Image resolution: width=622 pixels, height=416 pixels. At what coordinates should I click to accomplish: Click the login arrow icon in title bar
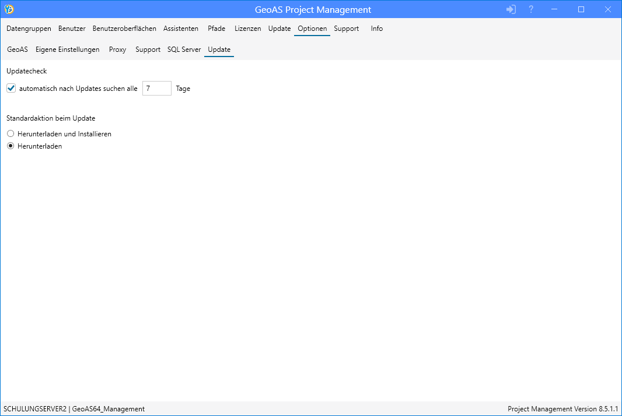pos(511,9)
